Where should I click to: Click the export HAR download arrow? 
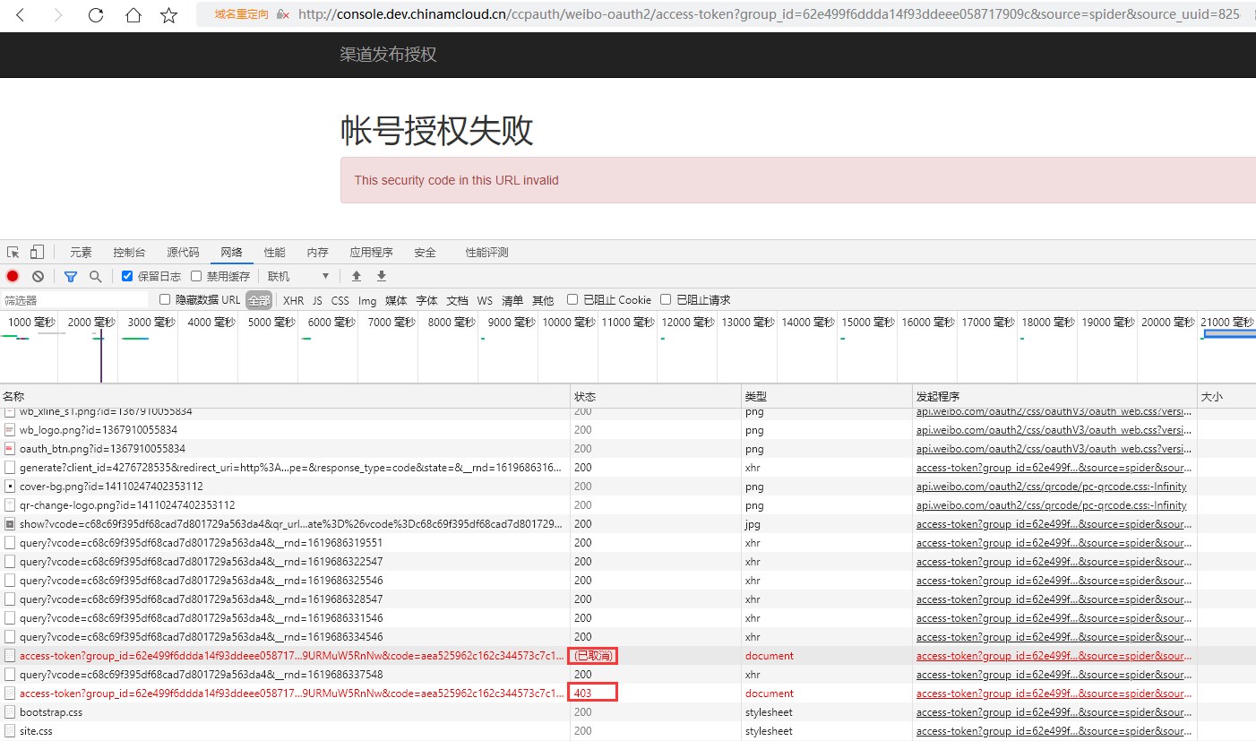coord(382,277)
